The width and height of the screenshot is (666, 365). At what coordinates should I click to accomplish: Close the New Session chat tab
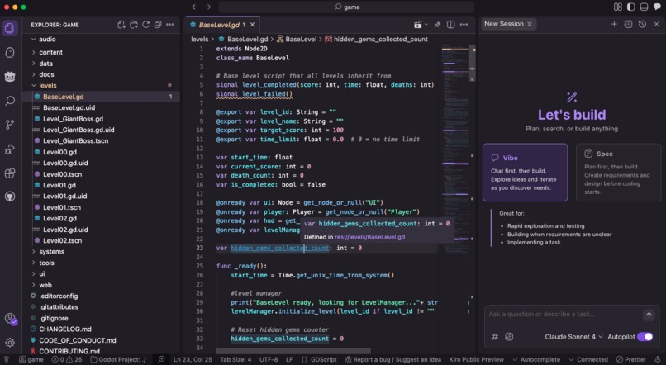click(530, 24)
